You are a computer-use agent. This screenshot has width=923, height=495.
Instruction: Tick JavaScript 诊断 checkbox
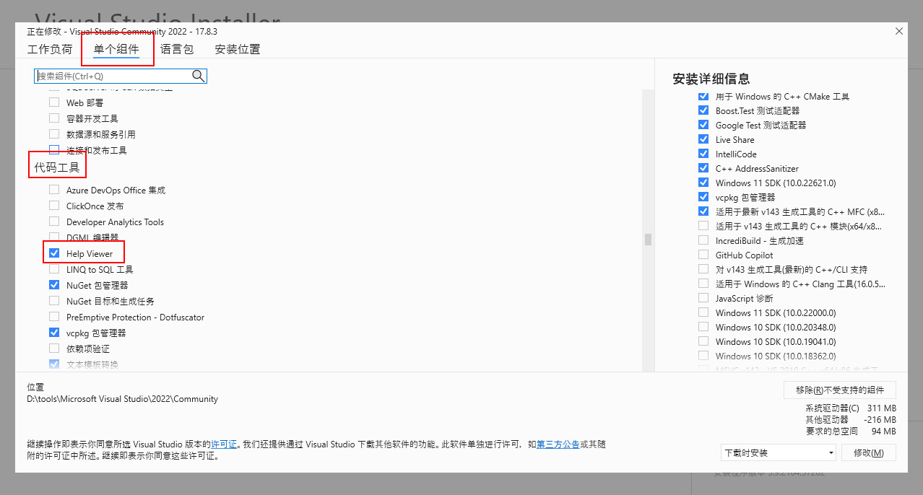click(x=703, y=298)
